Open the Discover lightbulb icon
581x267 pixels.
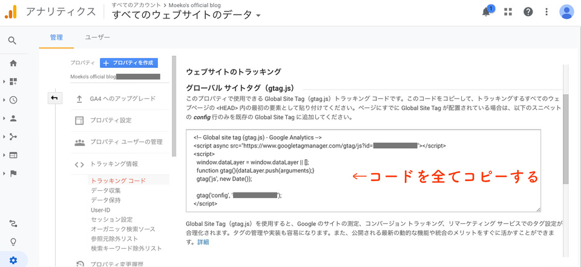[x=13, y=242]
